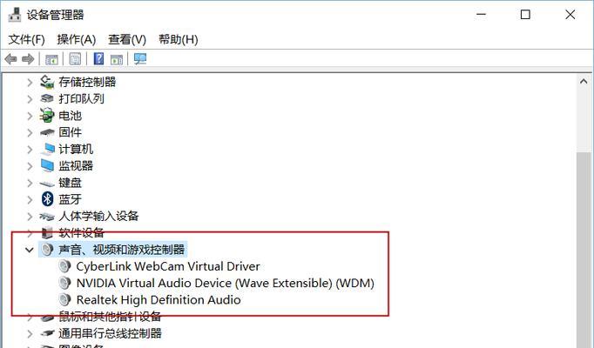Maximize the 设备管理器 window
The image size is (594, 348).
coord(525,15)
